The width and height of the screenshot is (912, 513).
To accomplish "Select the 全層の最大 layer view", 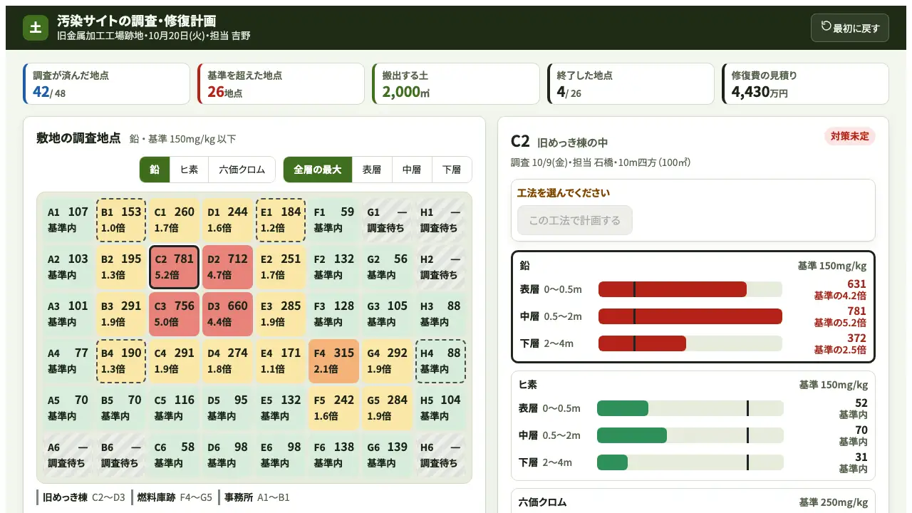I will (x=318, y=170).
